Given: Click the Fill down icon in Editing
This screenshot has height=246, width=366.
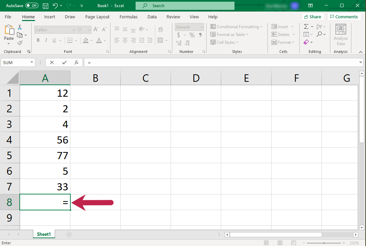Looking at the screenshot, I should point(306,34).
